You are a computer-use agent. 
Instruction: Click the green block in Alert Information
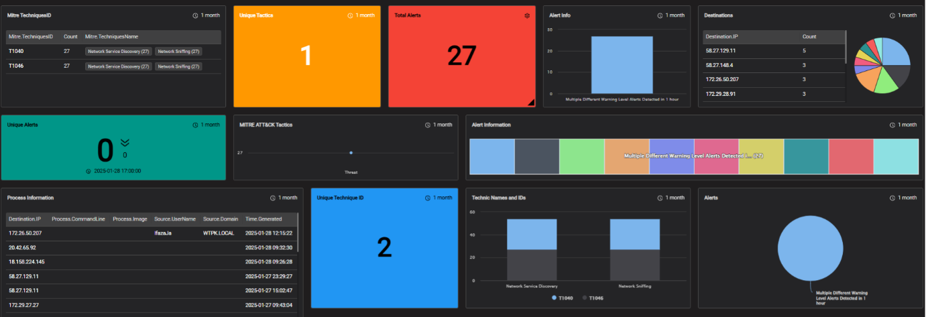581,157
